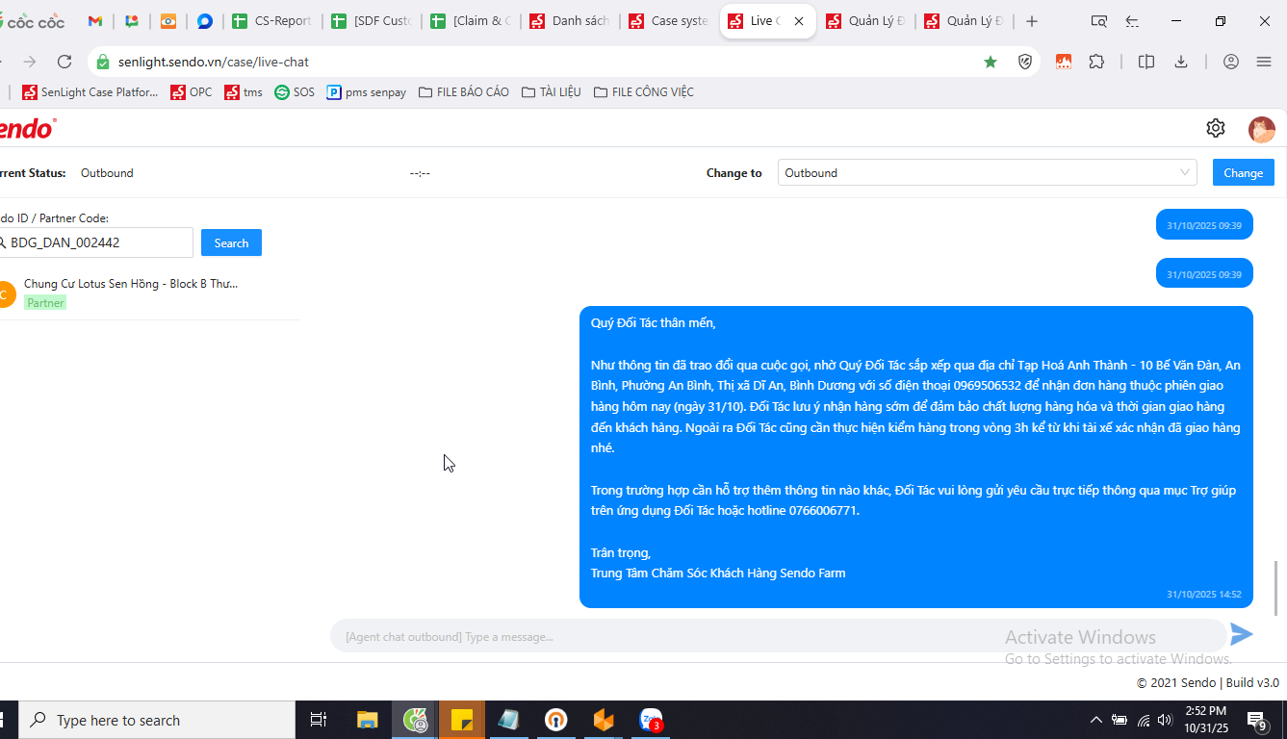Click the Quý Đối Tác message bubble
The width and height of the screenshot is (1287, 739).
(916, 457)
